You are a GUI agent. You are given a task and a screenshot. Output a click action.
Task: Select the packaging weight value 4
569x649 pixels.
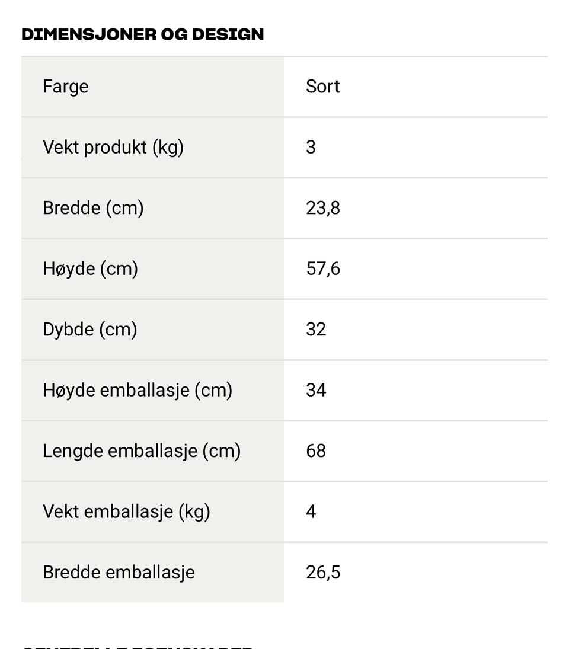pyautogui.click(x=311, y=511)
